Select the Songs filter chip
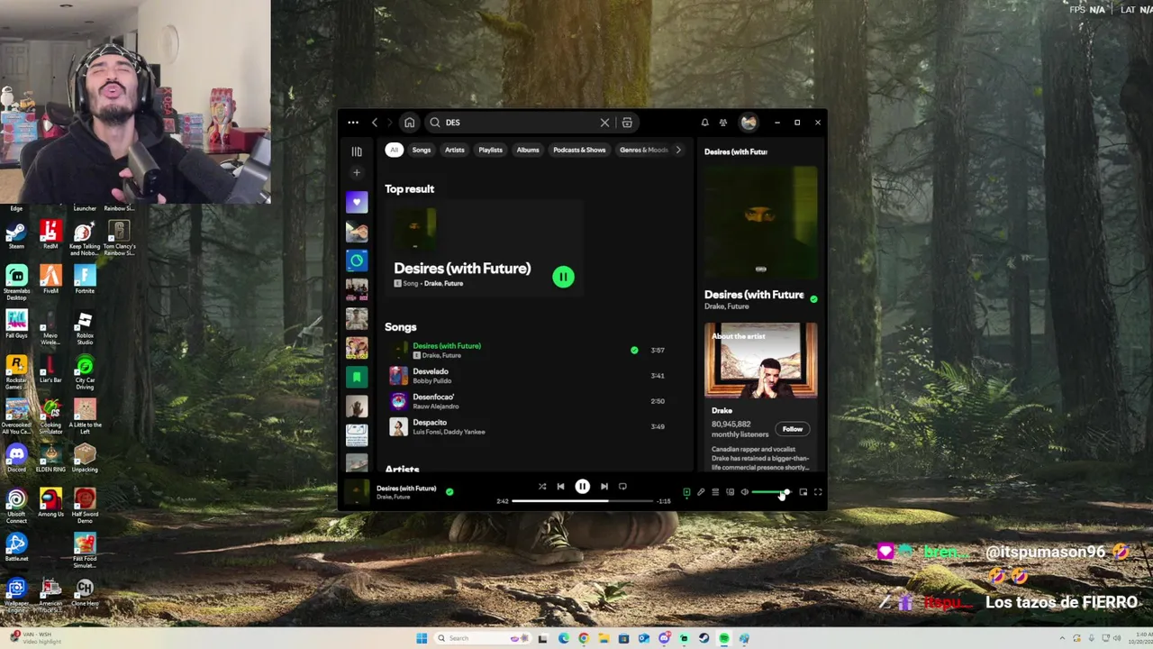 422,150
